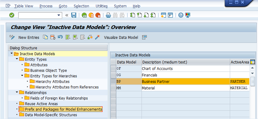Click the Save diskette icon
Image resolution: width=258 pixels, height=119 pixels.
(73, 15)
